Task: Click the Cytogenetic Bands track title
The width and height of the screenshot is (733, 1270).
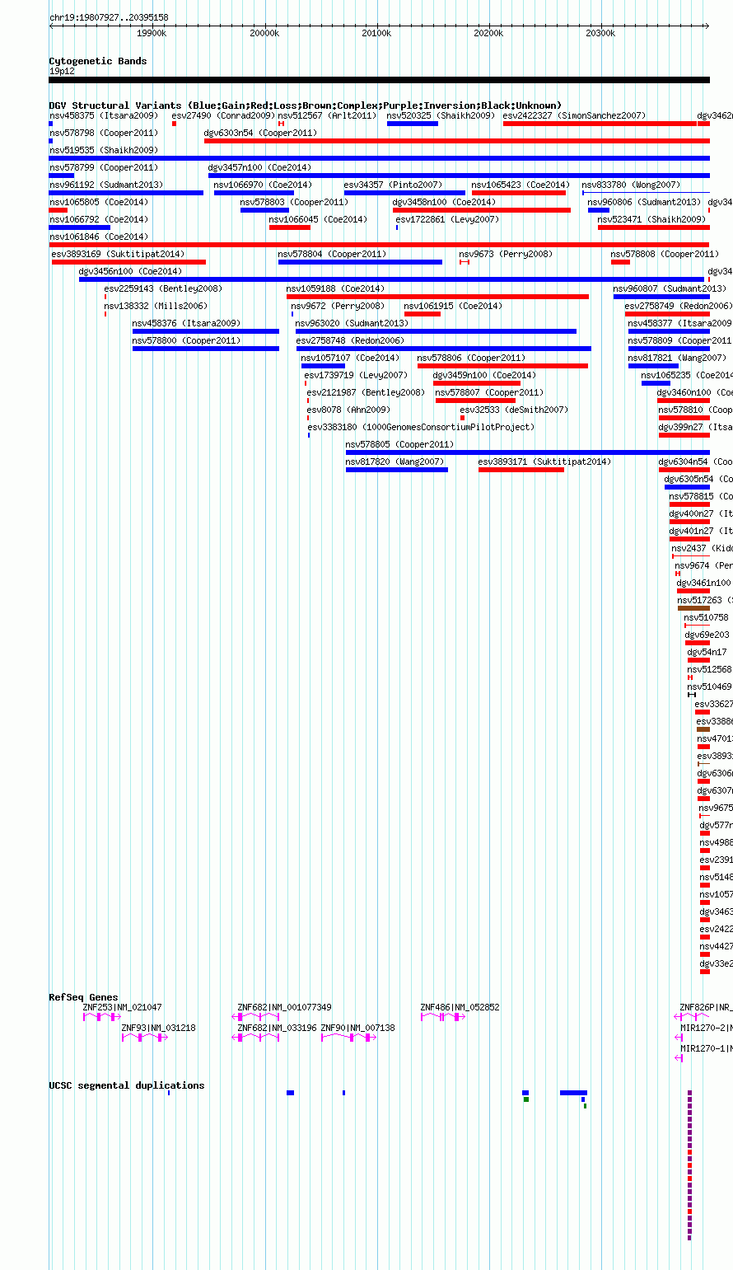Action: (x=98, y=61)
